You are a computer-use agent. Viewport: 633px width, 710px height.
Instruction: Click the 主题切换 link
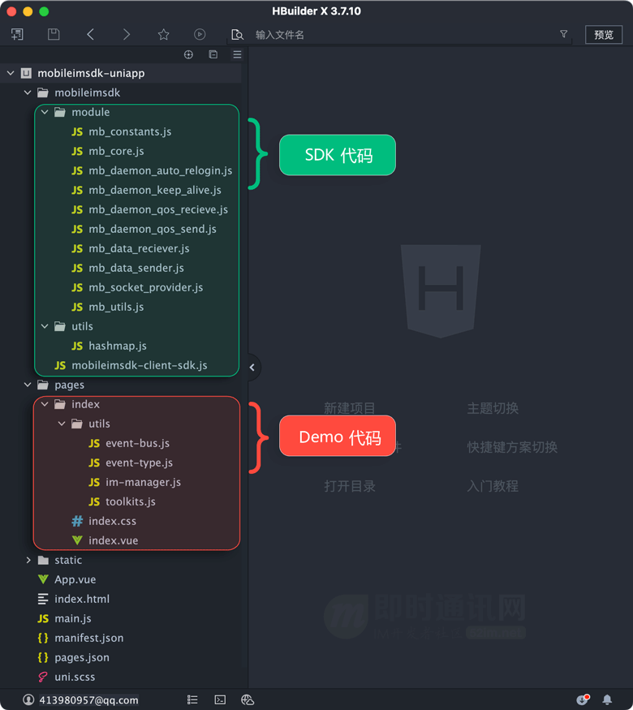(x=493, y=408)
